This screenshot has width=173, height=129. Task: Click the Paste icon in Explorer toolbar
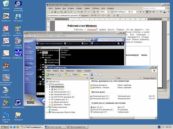(101, 75)
